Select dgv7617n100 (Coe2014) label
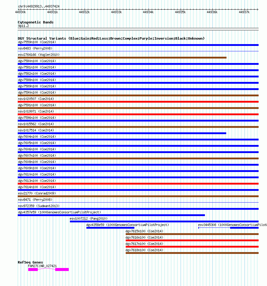 pos(144,244)
